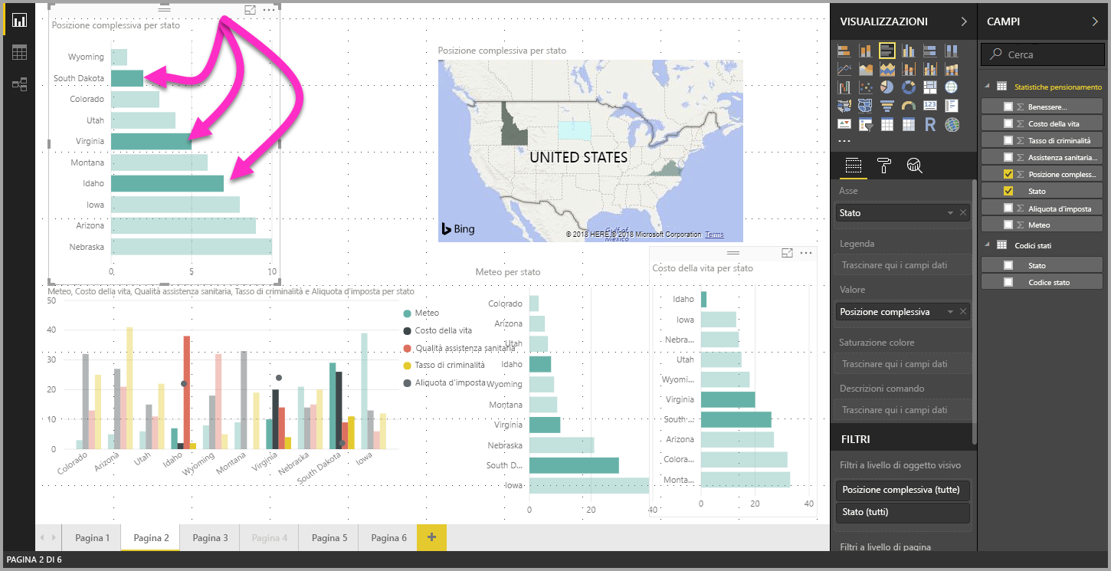1111x571 pixels.
Task: Expand Posizione complessiva (tutte) filter
Action: pyautogui.click(x=903, y=490)
